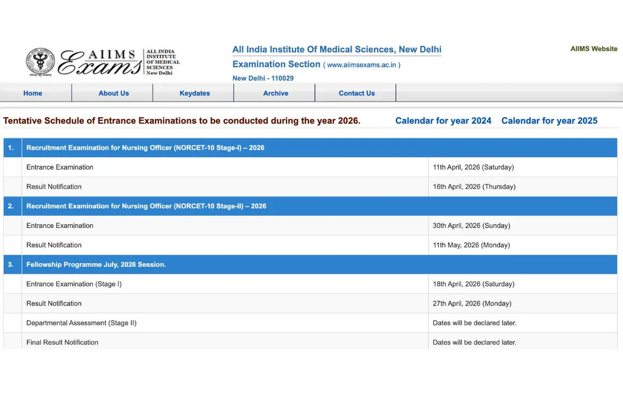Open the Home menu item
The height and width of the screenshot is (398, 623).
(33, 93)
